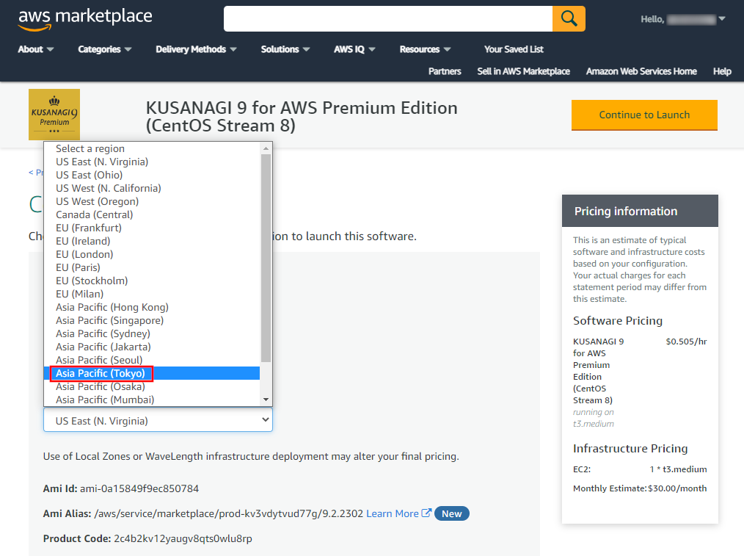Open the Learn More link

[x=393, y=513]
